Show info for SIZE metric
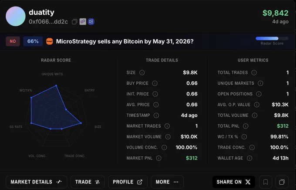This screenshot has width=296, height=190. click(142, 73)
